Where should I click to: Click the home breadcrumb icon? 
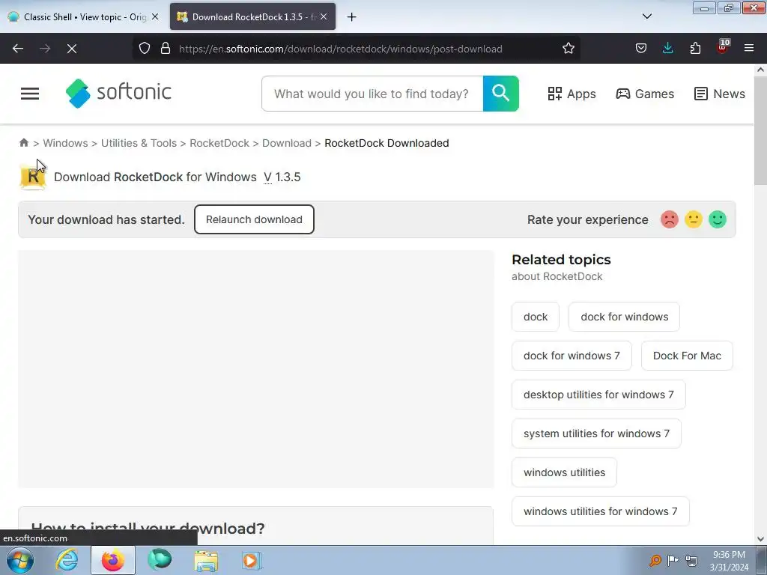(x=24, y=143)
